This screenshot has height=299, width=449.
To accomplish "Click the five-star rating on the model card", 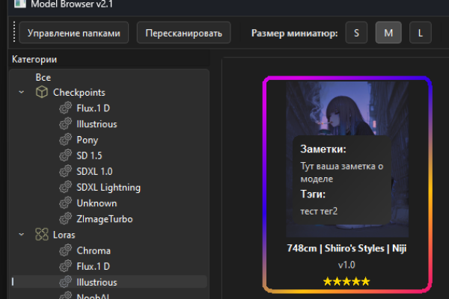I will point(346,282).
